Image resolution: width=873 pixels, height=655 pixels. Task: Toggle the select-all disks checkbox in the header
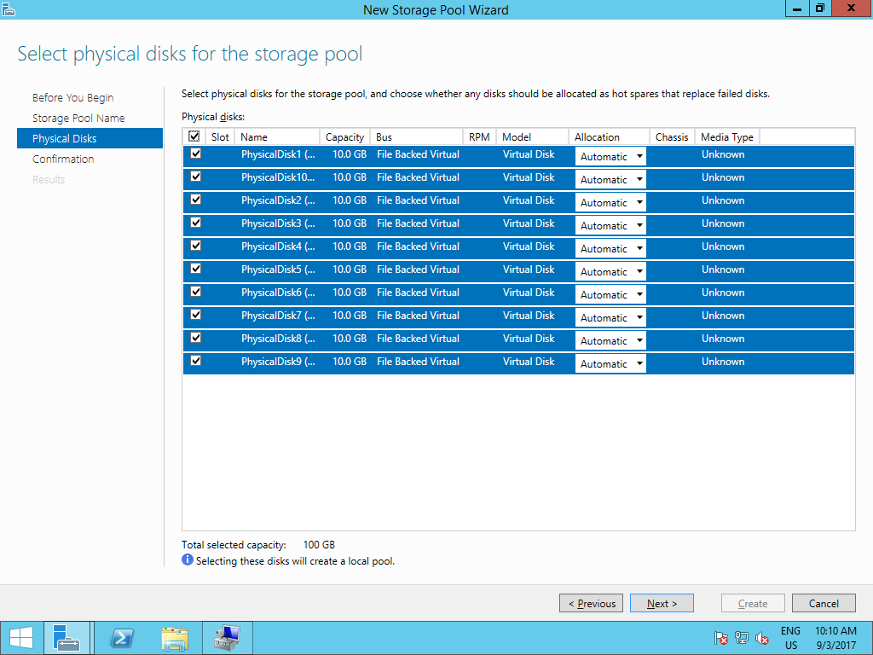pos(194,136)
